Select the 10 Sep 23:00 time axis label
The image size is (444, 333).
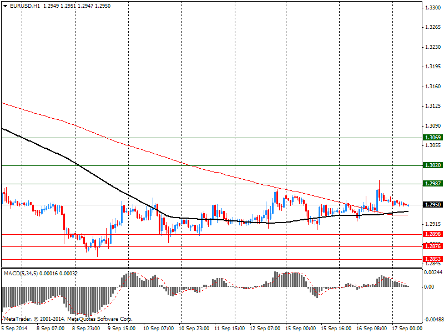pos(194,328)
